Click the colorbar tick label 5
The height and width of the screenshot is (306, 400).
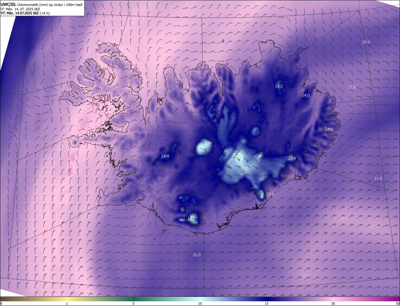coord(133,304)
